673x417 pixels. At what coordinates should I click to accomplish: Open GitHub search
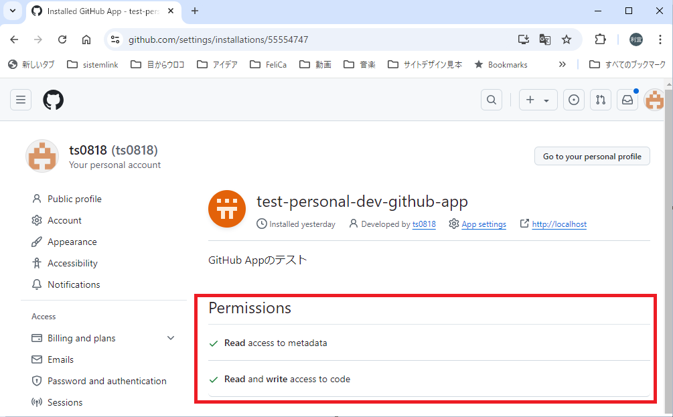pos(491,99)
